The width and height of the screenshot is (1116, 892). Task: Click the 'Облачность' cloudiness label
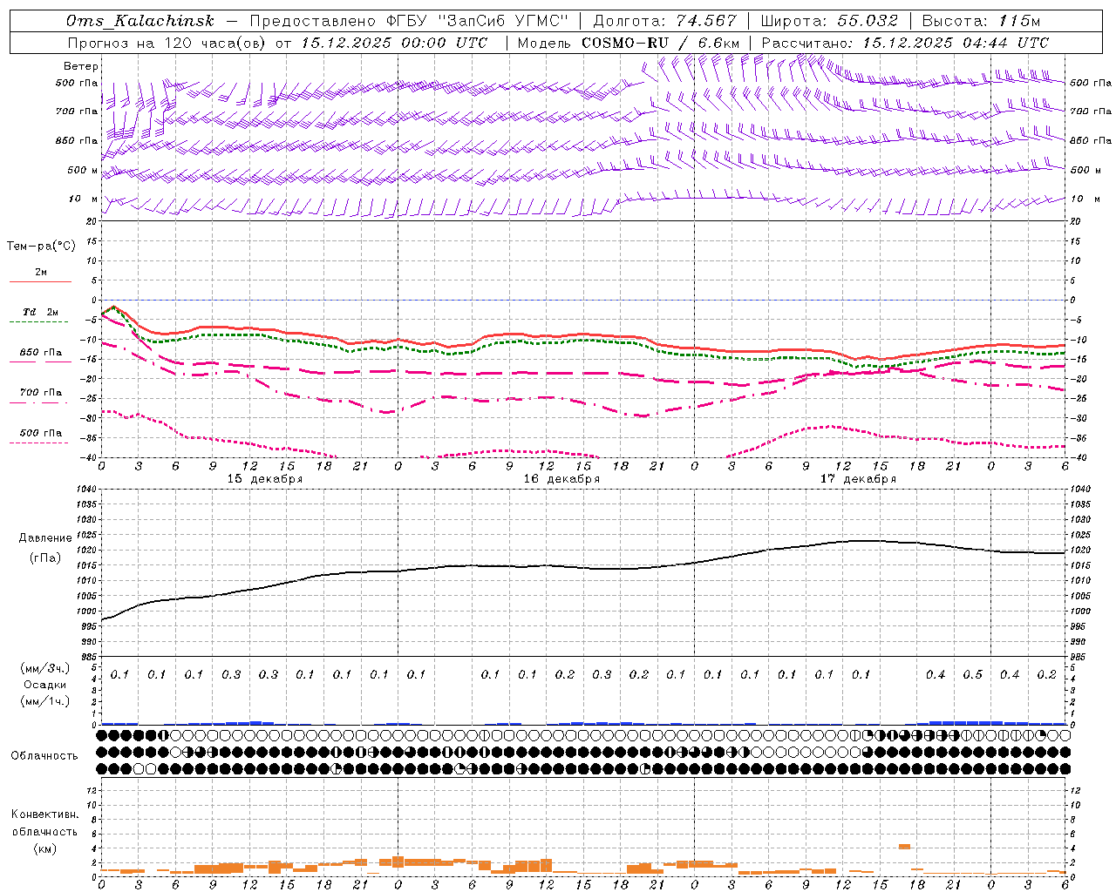pos(44,756)
